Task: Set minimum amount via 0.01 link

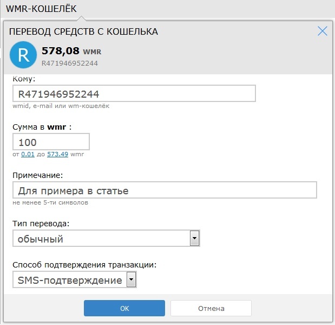Action: (28, 154)
